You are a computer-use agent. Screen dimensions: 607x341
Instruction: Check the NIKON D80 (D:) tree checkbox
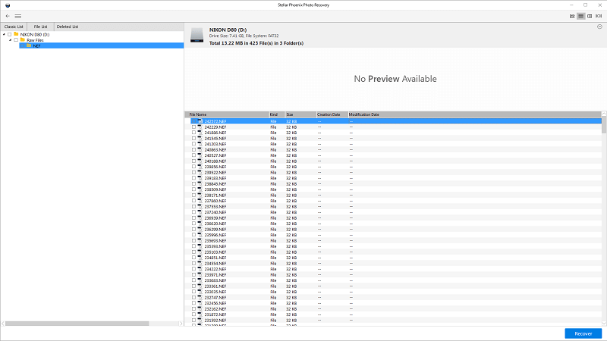pyautogui.click(x=10, y=34)
